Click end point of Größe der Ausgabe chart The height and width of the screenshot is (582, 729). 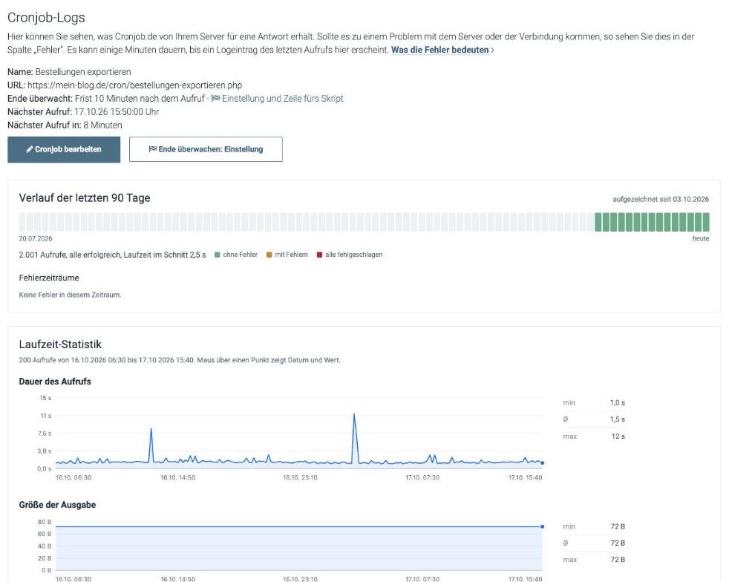542,526
